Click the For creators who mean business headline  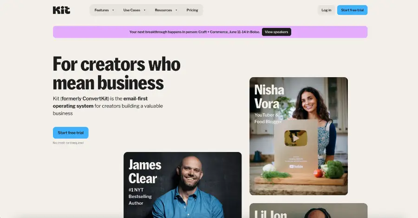[117, 73]
